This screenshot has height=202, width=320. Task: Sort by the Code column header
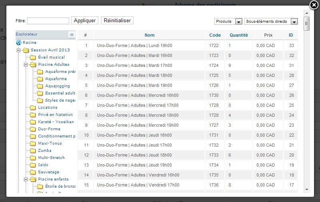[215, 35]
